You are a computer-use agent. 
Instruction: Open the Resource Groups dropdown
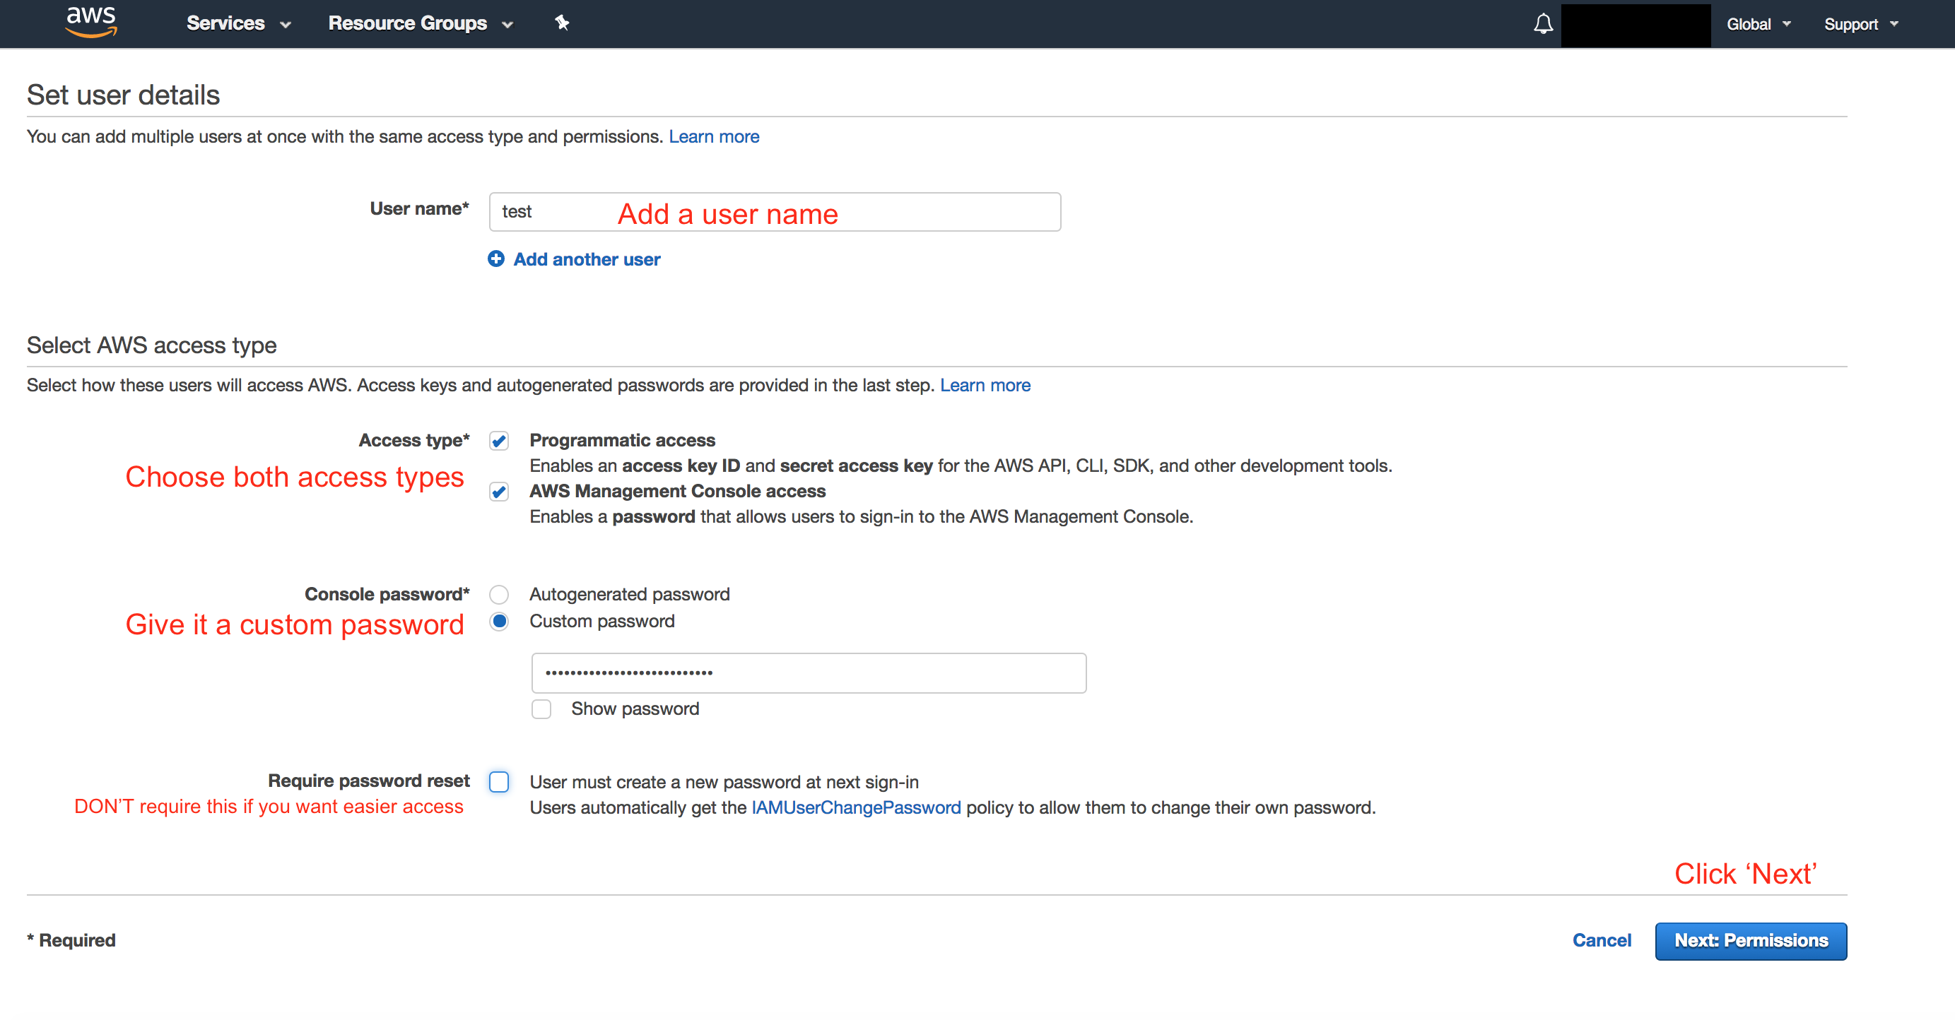point(421,23)
